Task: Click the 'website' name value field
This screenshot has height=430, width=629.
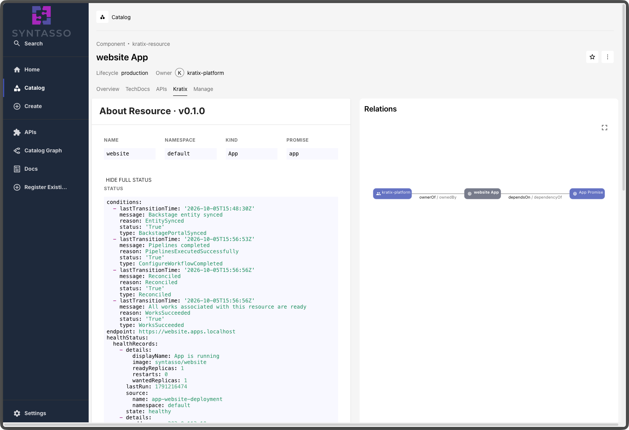Action: [130, 154]
